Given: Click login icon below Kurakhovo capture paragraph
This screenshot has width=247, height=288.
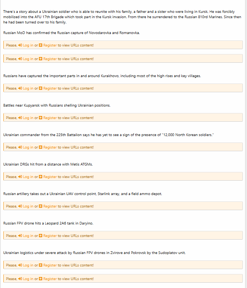Looking at the screenshot, I should [20, 88].
